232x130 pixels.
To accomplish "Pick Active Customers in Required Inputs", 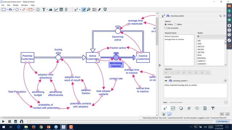I will click(171, 36).
